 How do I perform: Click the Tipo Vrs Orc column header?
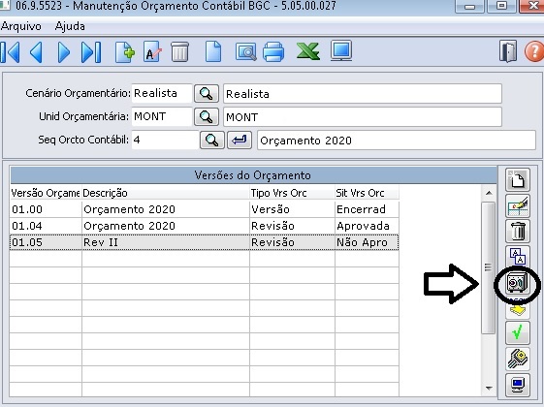(292, 193)
